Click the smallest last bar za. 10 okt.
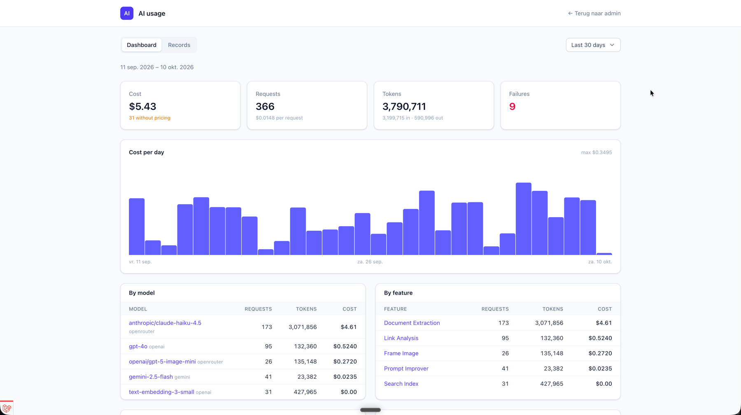The width and height of the screenshot is (741, 415). pos(604,254)
